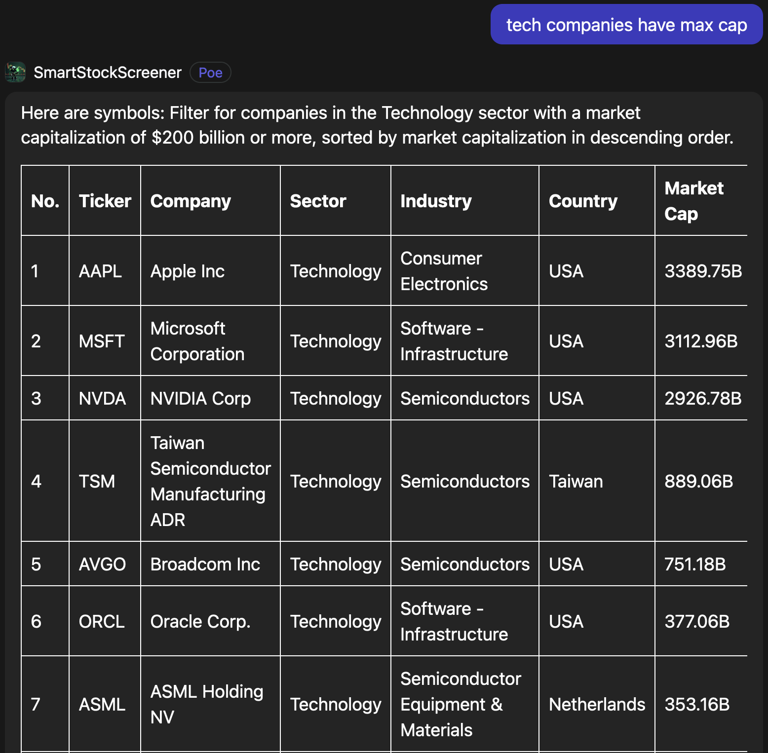
Task: Select the user message bubble about tech companies
Action: point(626,25)
